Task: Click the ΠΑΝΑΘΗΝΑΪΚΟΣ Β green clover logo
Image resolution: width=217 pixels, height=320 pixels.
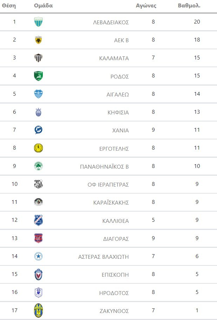Action: click(x=38, y=166)
